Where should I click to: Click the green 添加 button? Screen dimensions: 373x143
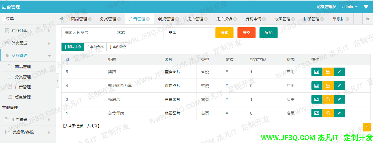(269, 33)
